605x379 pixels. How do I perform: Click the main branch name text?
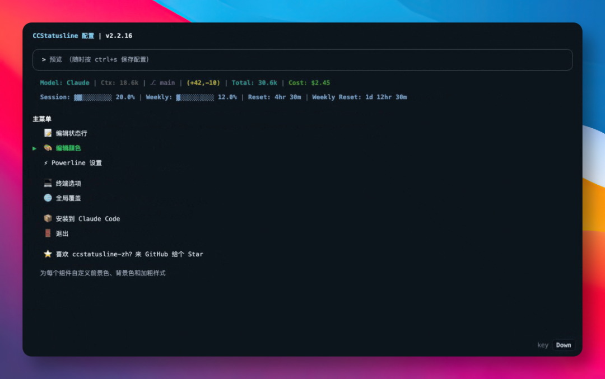pos(167,82)
